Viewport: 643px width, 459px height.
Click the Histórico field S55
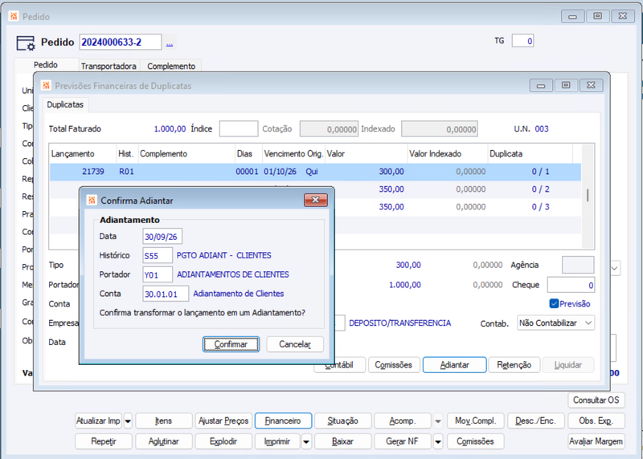pos(158,256)
